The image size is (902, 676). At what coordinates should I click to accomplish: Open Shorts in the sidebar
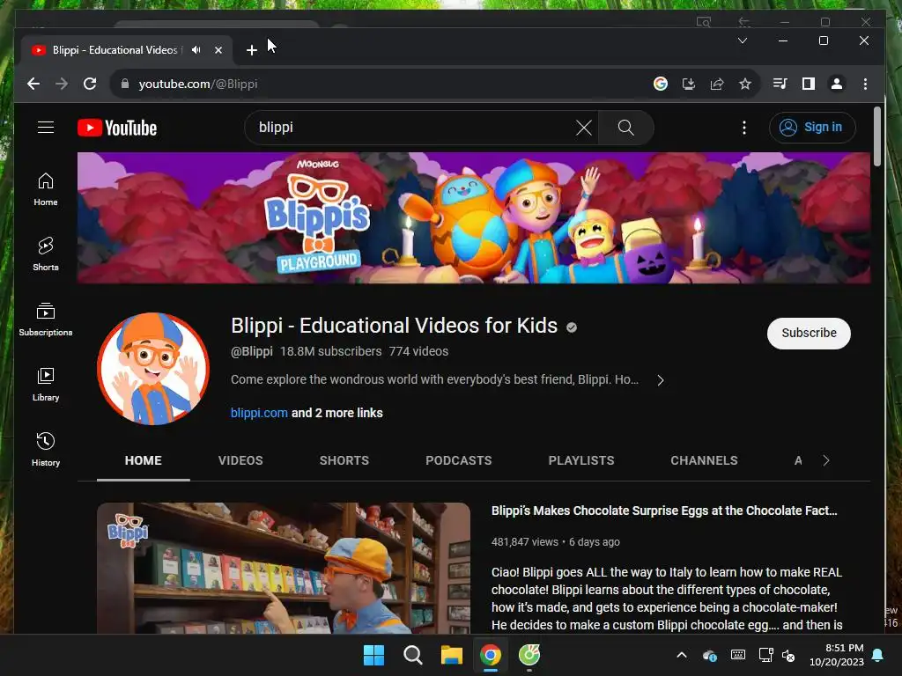[46, 254]
